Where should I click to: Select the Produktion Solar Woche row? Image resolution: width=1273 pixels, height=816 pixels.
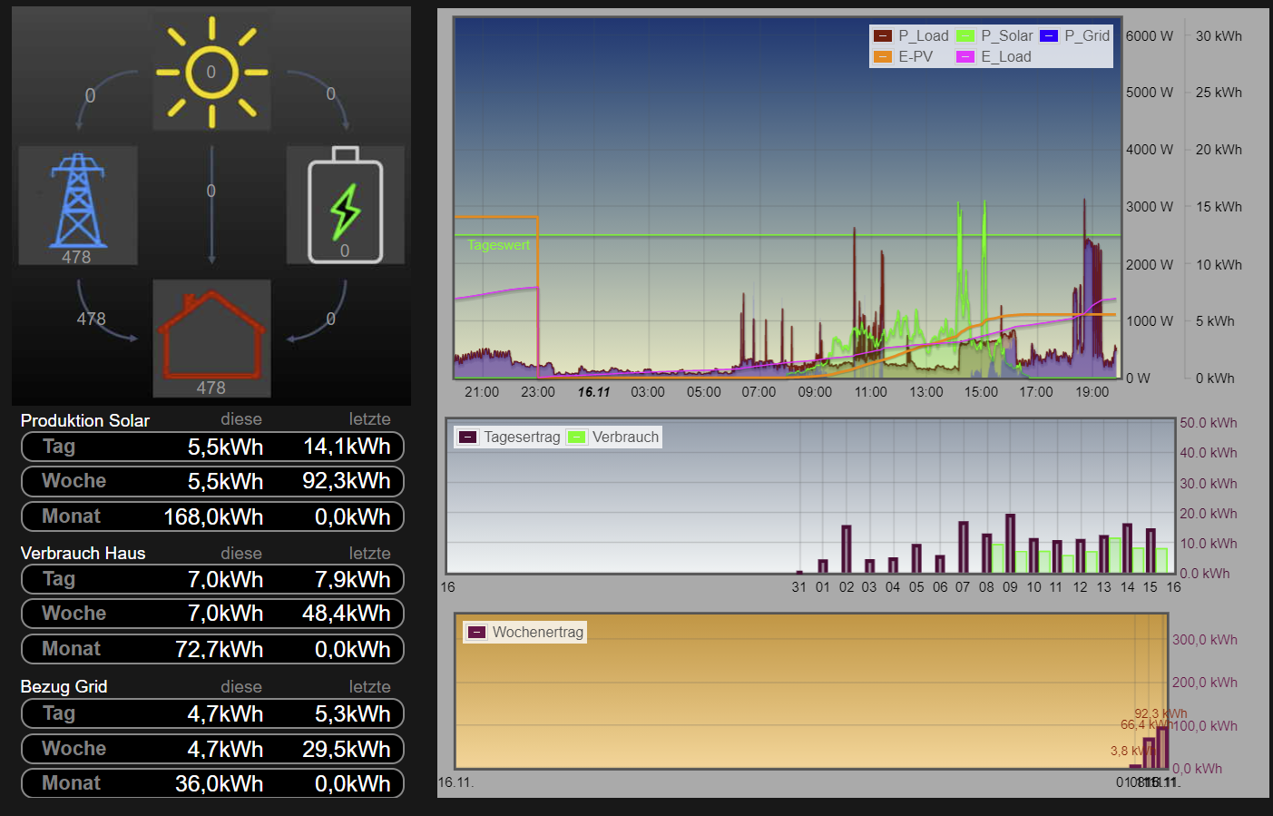pyautogui.click(x=212, y=481)
